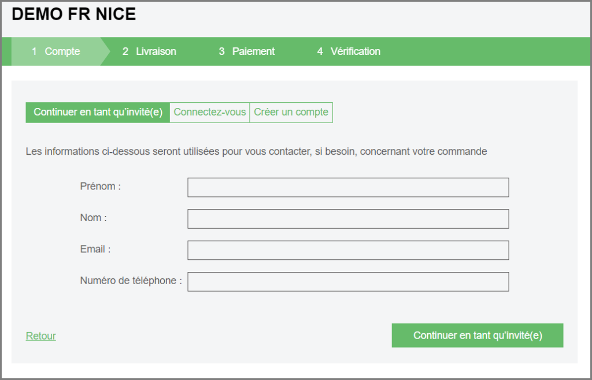Click the Nom label
The width and height of the screenshot is (592, 380).
[x=93, y=218]
